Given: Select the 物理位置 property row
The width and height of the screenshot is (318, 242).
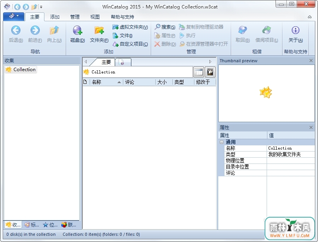Looking at the screenshot, I should pos(270,161).
